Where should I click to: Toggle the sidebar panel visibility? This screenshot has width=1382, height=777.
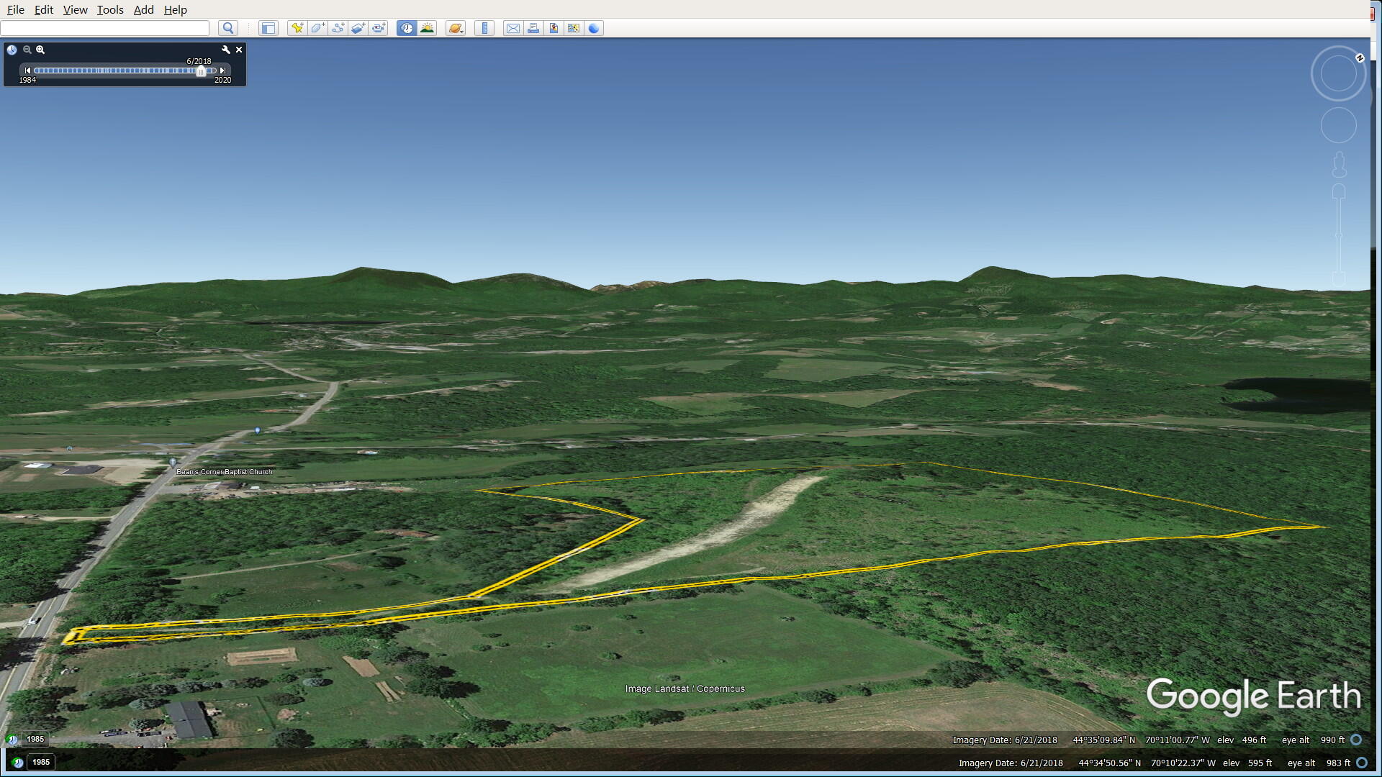(268, 28)
